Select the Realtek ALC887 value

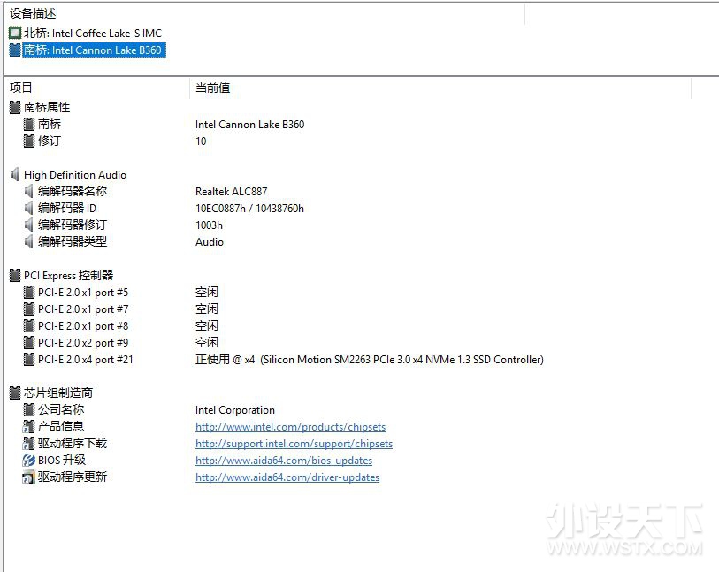pos(231,191)
